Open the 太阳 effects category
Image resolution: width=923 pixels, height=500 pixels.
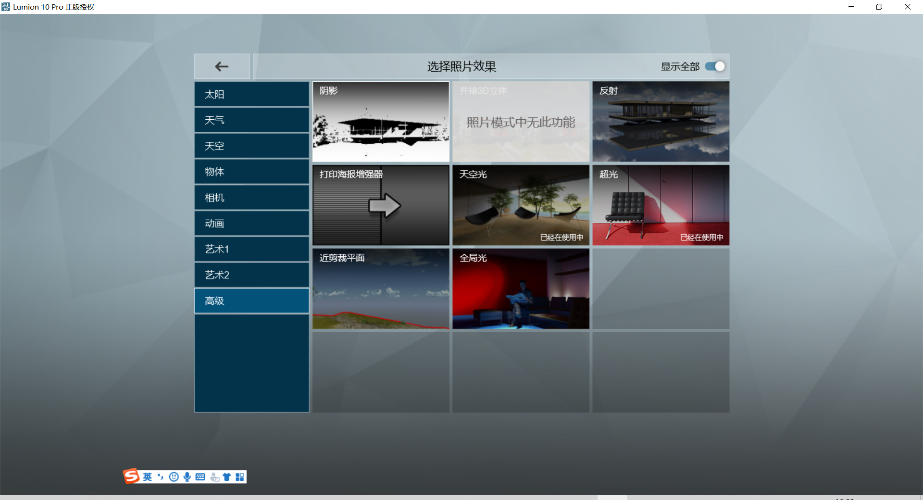click(251, 94)
